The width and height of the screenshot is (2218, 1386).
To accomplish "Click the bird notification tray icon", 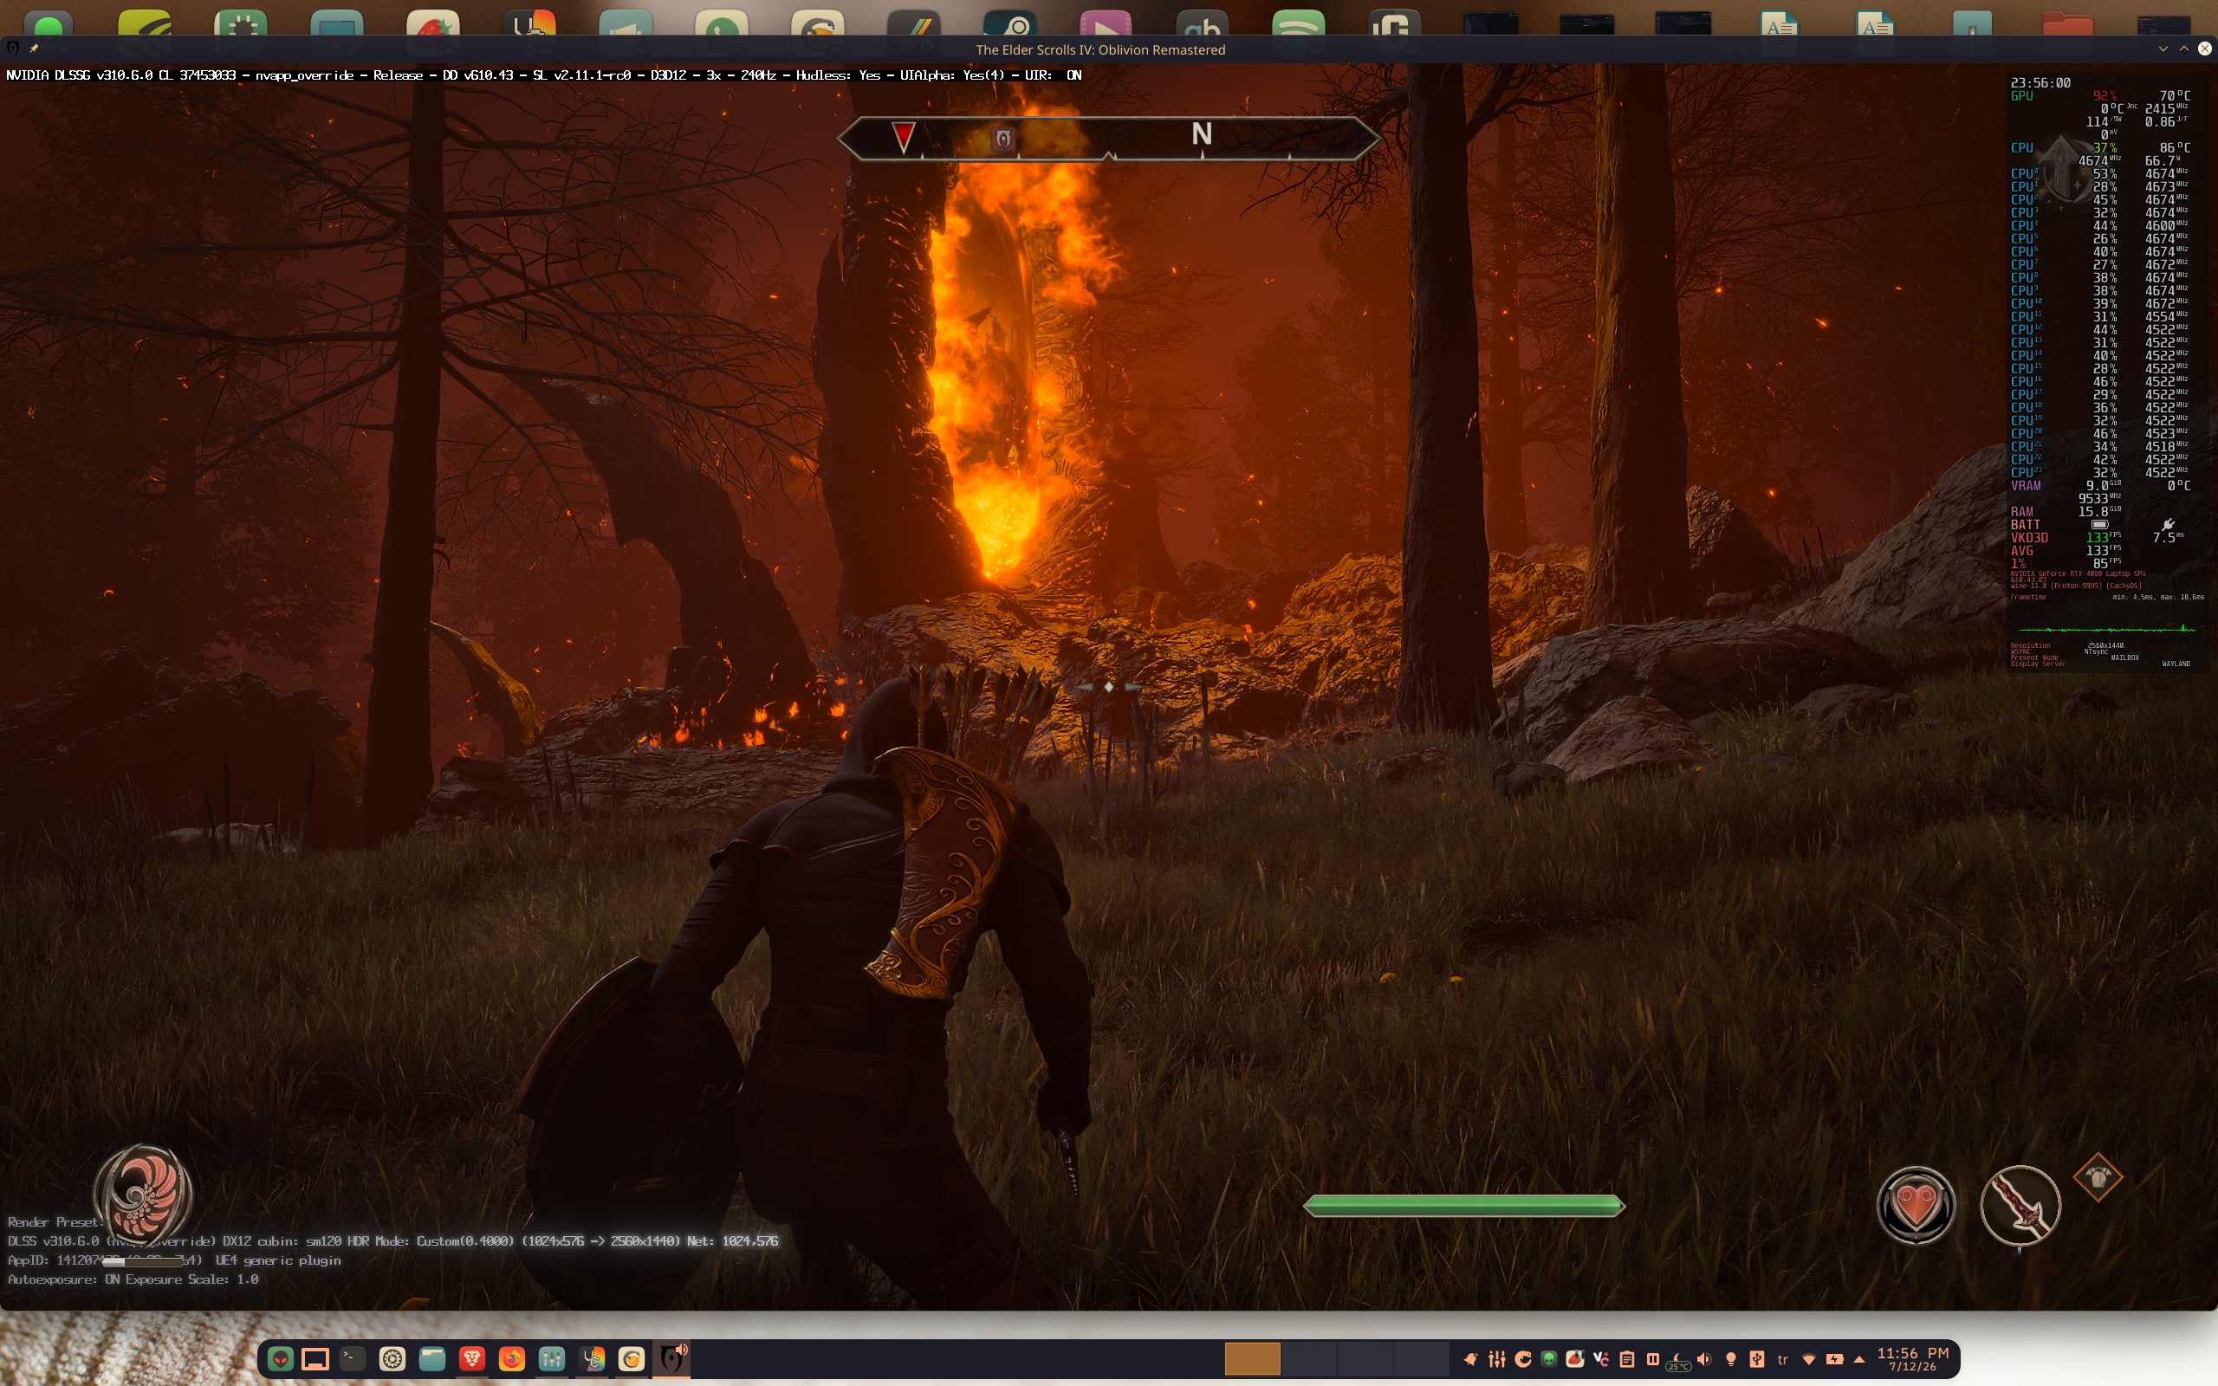I will [x=1471, y=1359].
